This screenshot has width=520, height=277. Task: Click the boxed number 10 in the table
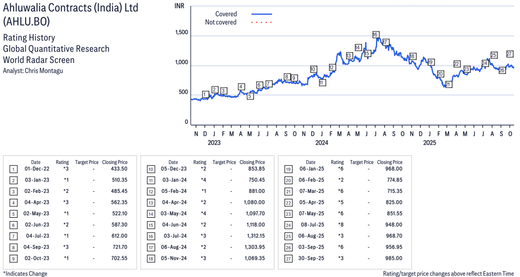tap(150, 169)
